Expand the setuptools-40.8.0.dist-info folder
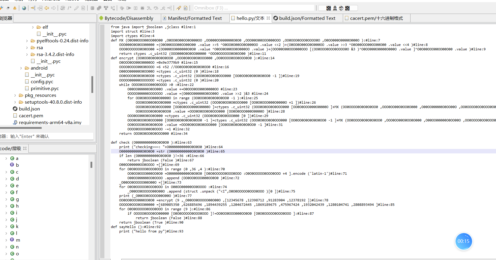The width and height of the screenshot is (496, 260). pos(15,102)
